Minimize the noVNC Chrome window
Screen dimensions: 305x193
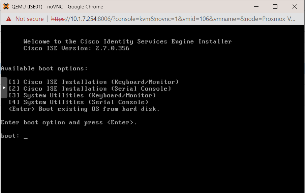256,7
